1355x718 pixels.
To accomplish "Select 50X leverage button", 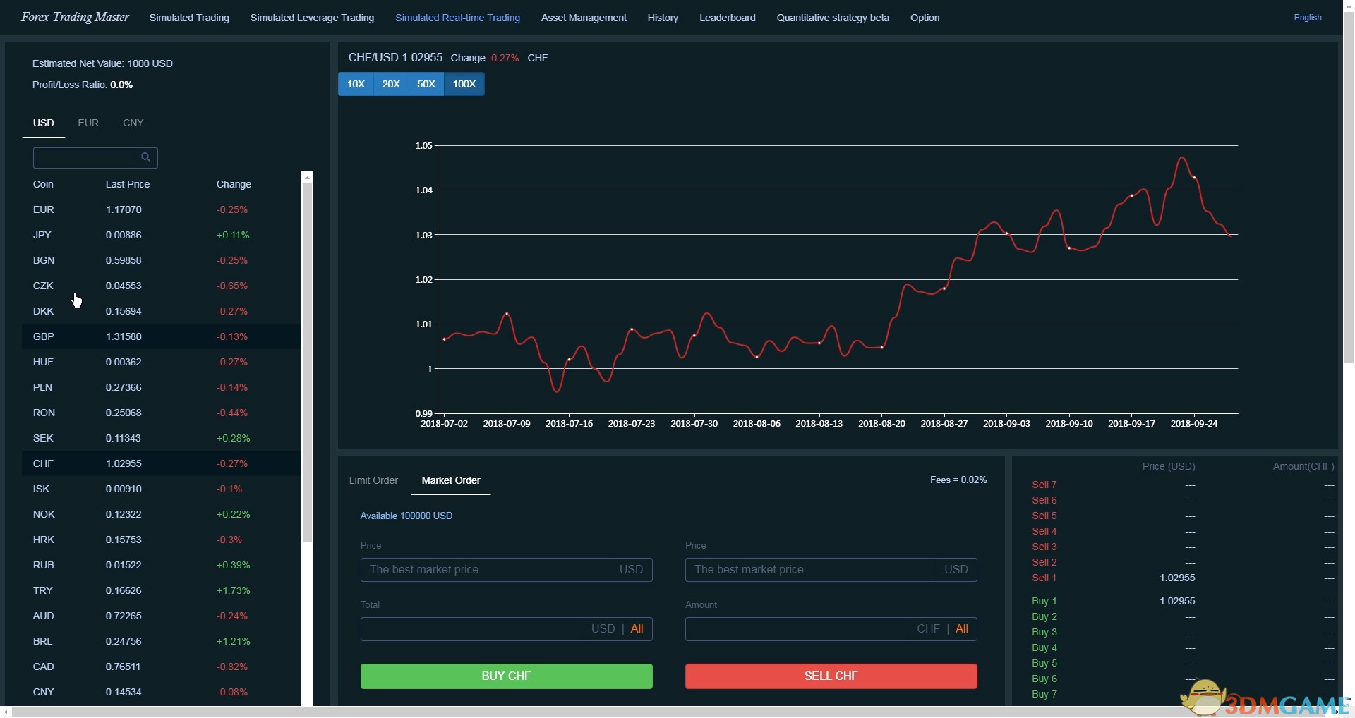I will 426,84.
